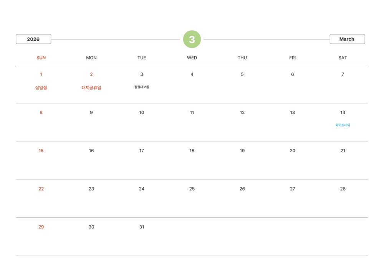Image resolution: width=384 pixels, height=271 pixels.
Task: Click the 정월대보름 event label
Action: (142, 87)
